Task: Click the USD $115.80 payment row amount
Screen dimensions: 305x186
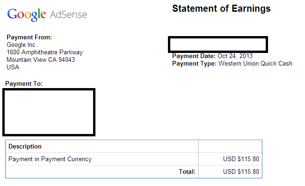Action: [x=241, y=159]
